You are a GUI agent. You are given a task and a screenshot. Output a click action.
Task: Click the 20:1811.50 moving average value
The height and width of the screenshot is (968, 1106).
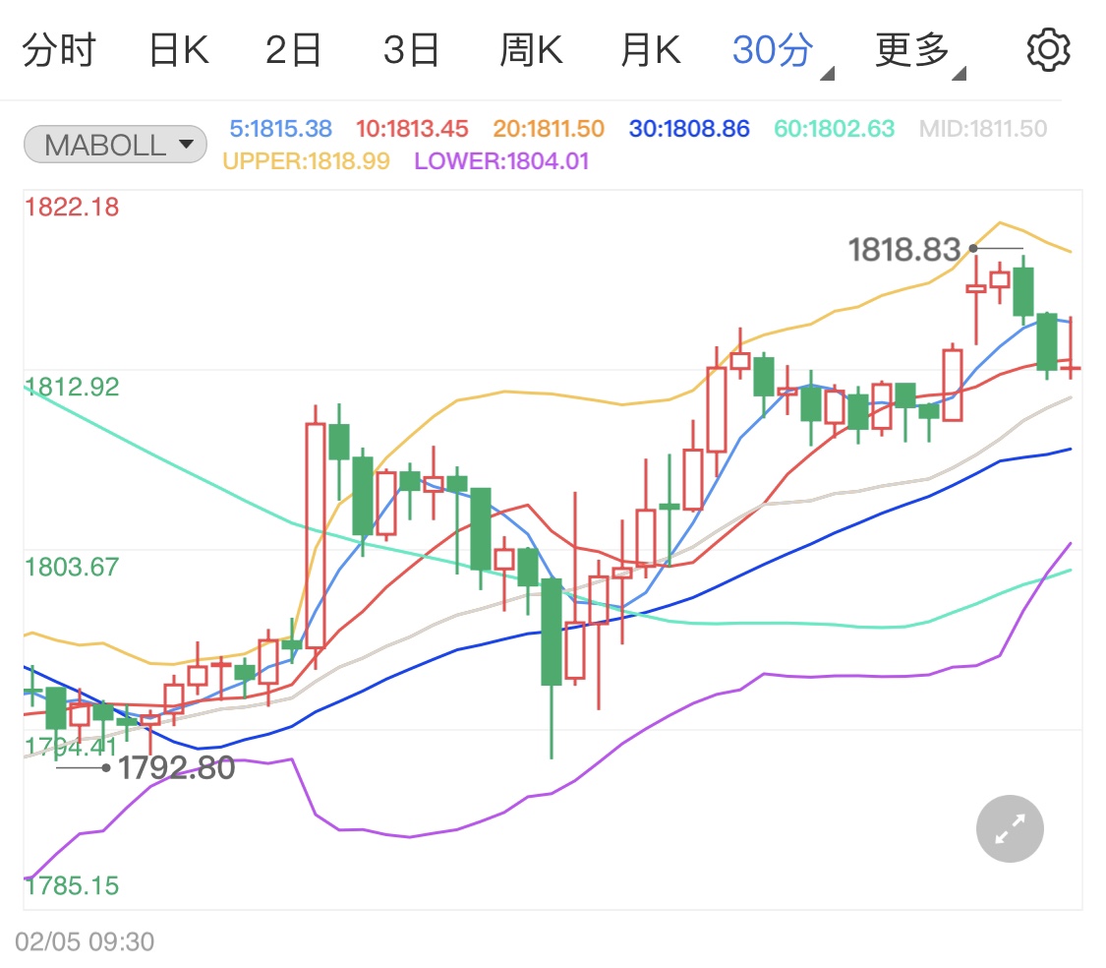click(x=549, y=129)
